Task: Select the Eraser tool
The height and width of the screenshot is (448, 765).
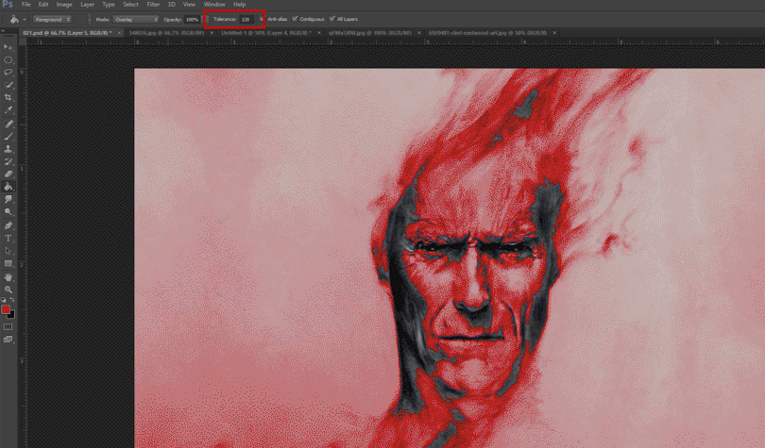Action: tap(8, 174)
